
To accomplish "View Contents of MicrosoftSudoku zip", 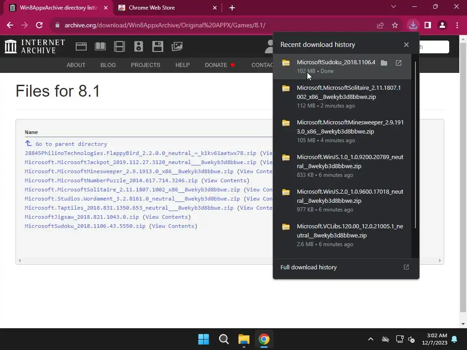I will (173, 226).
